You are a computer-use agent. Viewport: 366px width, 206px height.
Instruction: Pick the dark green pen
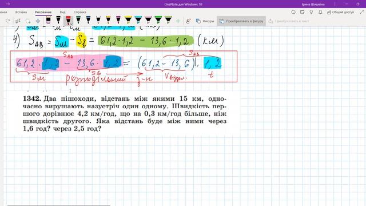[x=78, y=21]
